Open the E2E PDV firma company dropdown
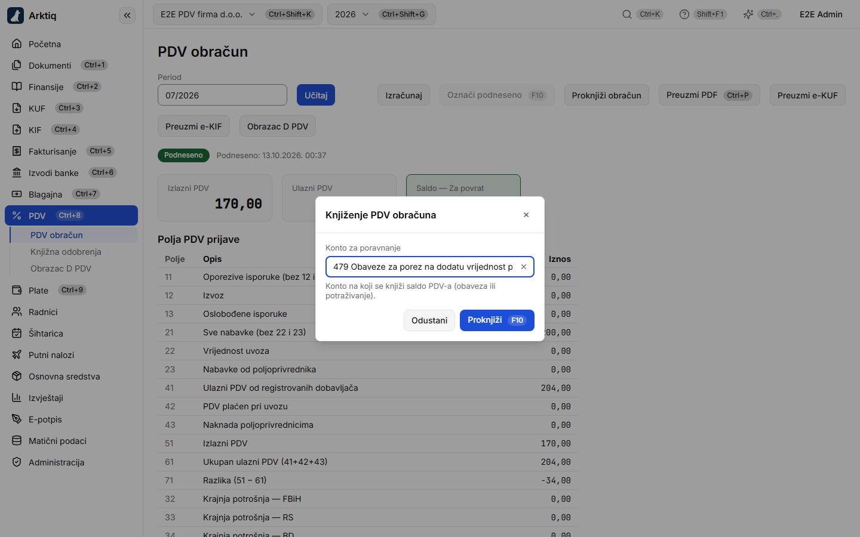The width and height of the screenshot is (860, 537). point(238,14)
